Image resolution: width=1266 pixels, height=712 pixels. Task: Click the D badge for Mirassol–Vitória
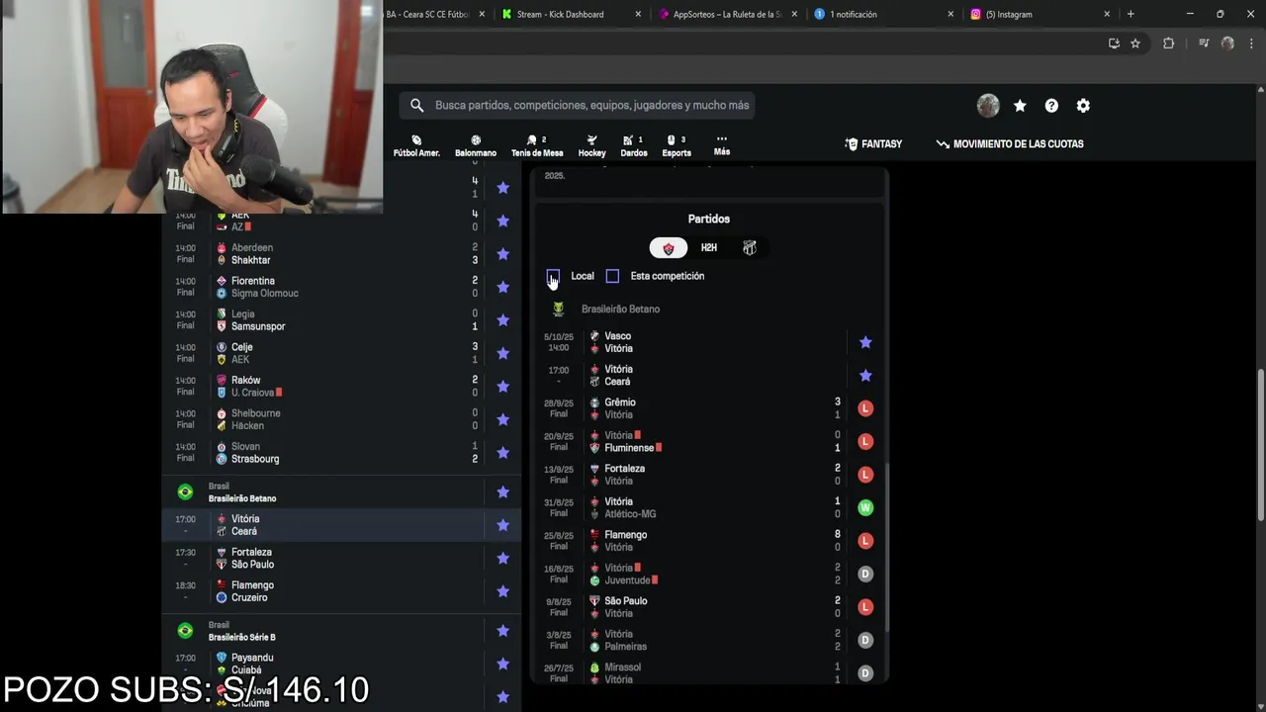865,673
